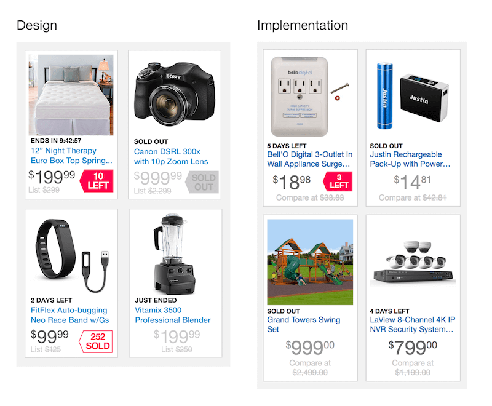492x406 pixels.
Task: Click the black fitness band image
Action: pos(71,253)
